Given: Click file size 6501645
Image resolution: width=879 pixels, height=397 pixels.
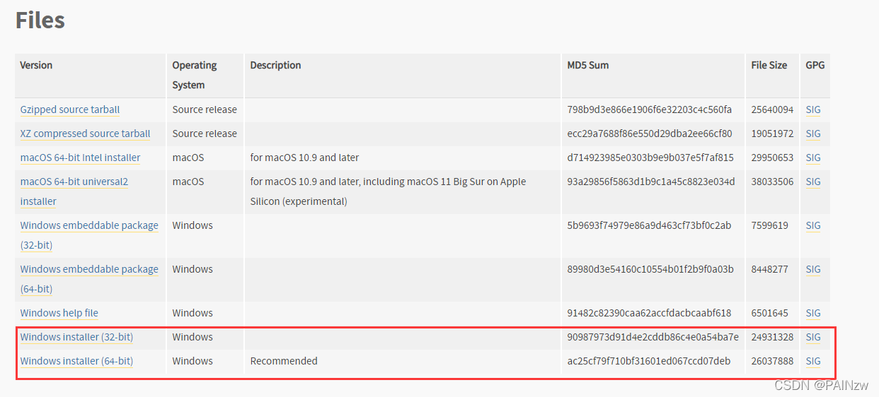Looking at the screenshot, I should pos(770,313).
